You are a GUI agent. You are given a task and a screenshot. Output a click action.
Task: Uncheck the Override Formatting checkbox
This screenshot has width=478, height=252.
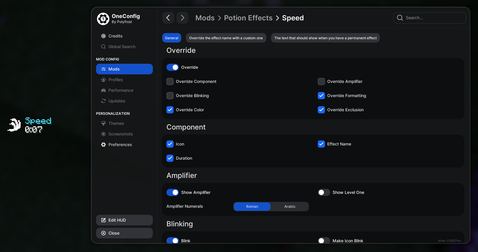click(x=321, y=96)
